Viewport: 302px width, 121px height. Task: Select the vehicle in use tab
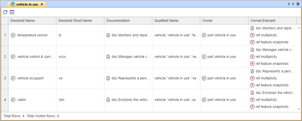pyautogui.click(x=27, y=4)
